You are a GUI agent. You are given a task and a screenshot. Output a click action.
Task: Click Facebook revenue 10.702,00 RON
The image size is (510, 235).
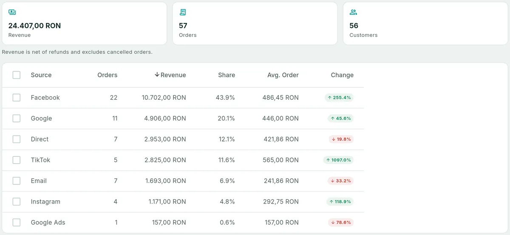164,98
